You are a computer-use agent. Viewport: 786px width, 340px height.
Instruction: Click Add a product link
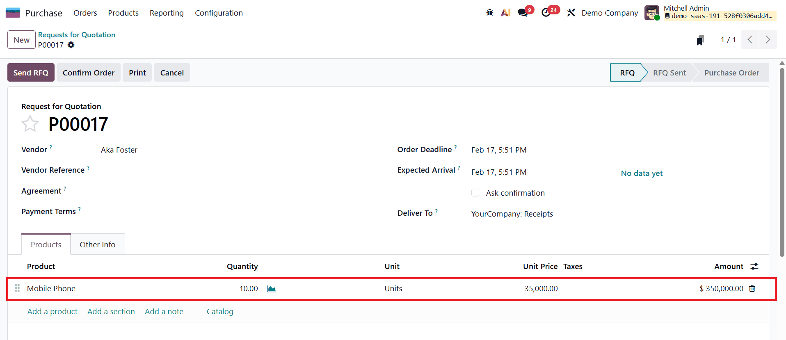pyautogui.click(x=52, y=311)
